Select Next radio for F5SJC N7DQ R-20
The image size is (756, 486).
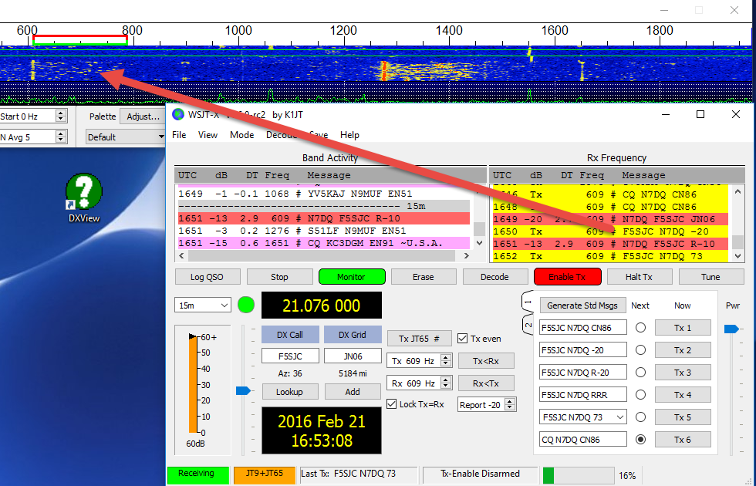tap(640, 372)
